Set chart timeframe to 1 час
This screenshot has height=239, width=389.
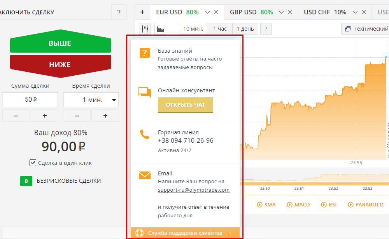pos(220,29)
